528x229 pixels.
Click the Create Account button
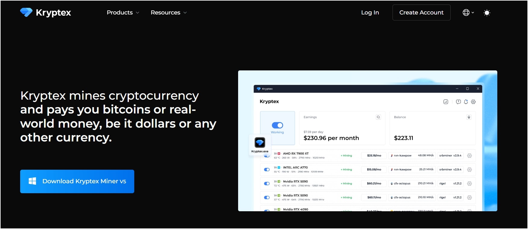pyautogui.click(x=421, y=13)
